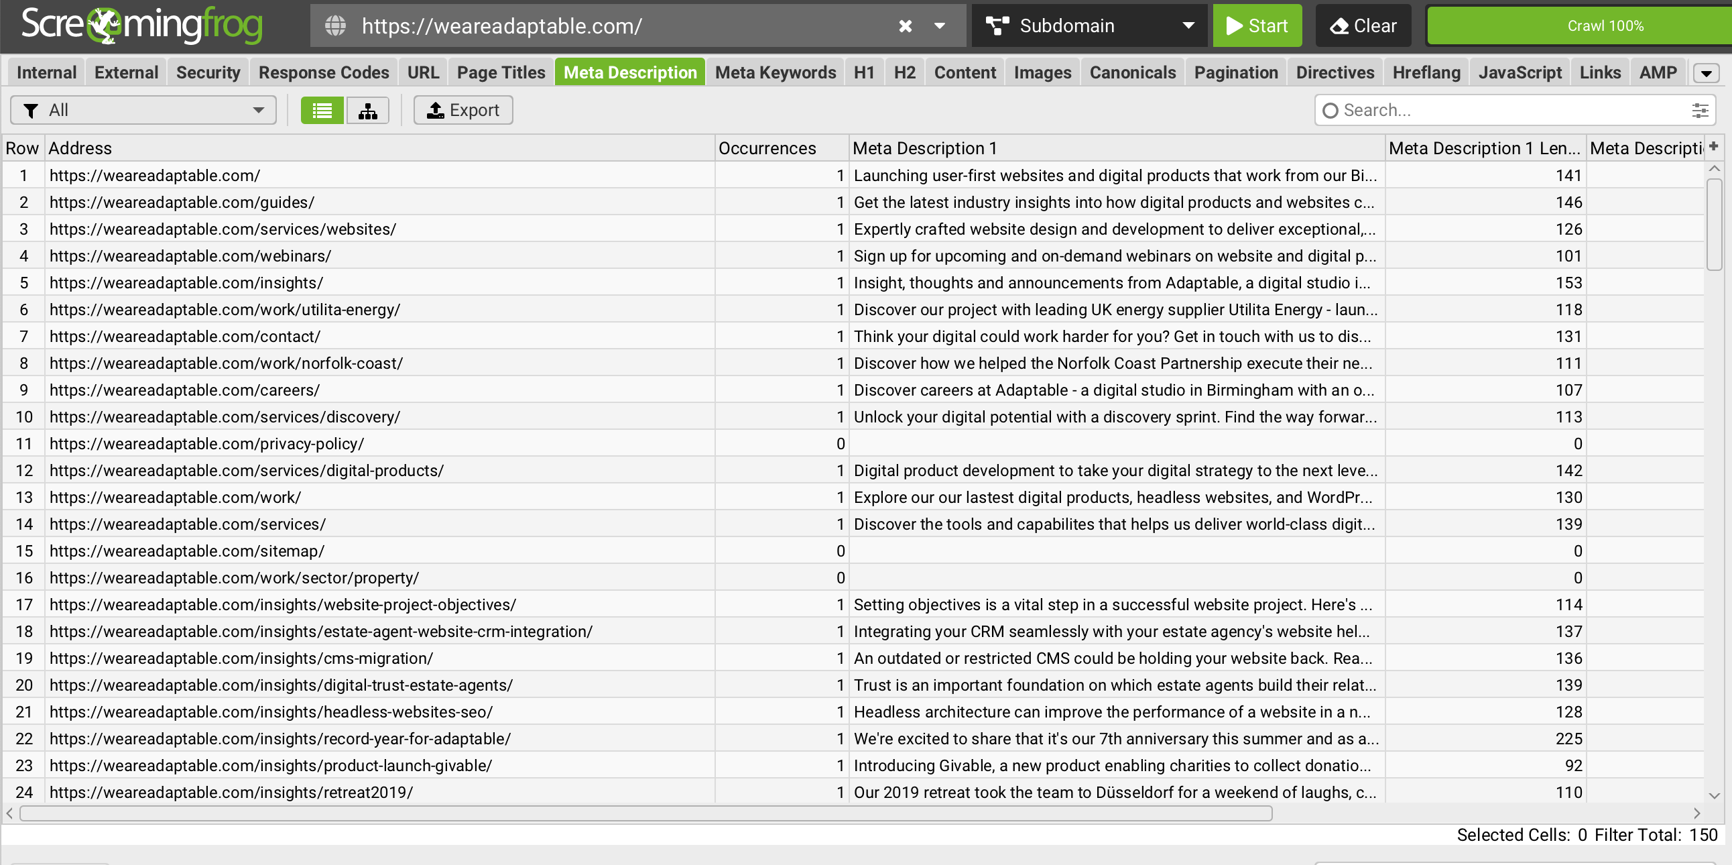Screen dimensions: 1732x865
Task: Click the Export button
Action: coord(463,111)
